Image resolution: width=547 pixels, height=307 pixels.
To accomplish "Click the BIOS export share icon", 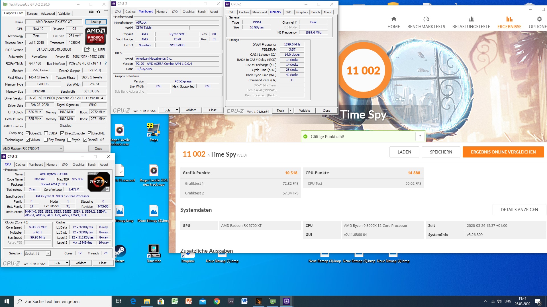I will tap(87, 49).
